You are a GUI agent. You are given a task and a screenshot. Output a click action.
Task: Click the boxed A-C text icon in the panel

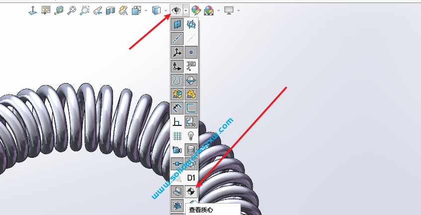[x=191, y=66]
